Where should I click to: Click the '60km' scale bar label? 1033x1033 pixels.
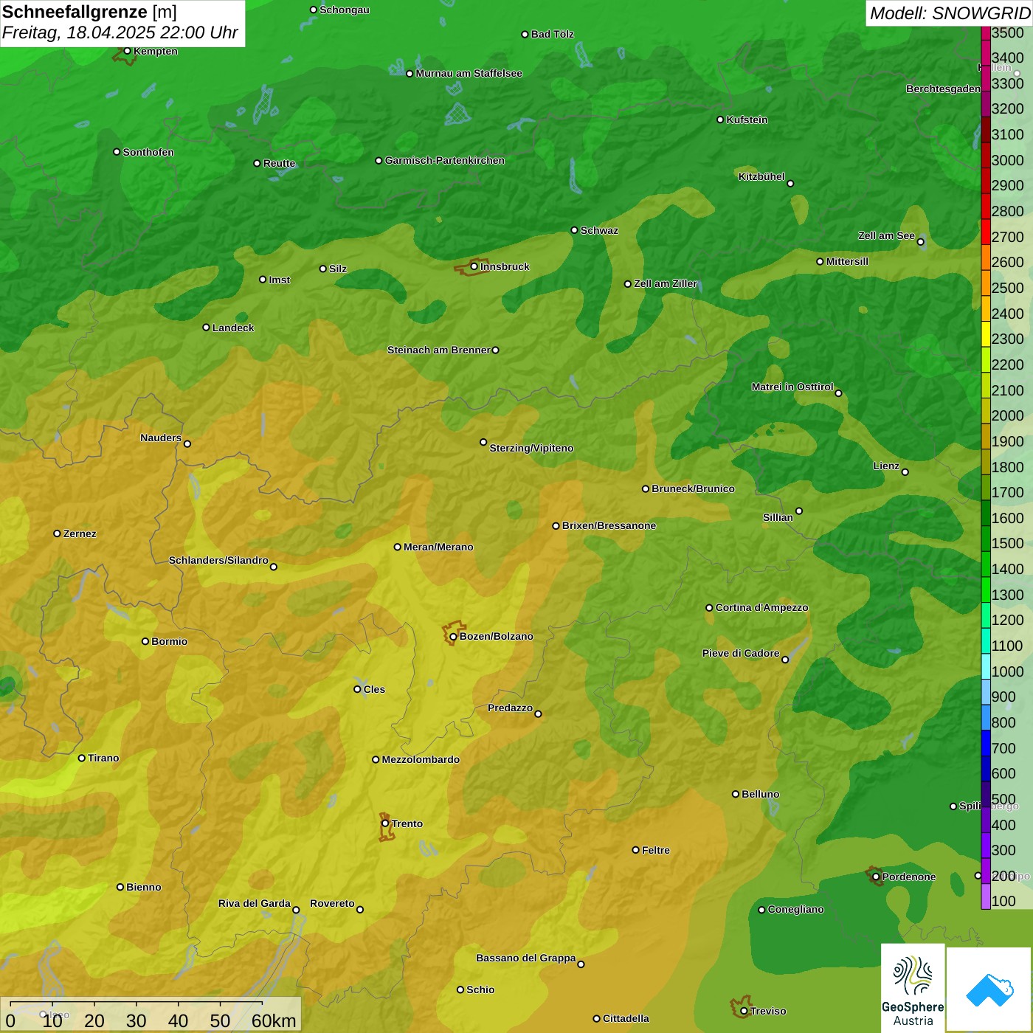274,1020
